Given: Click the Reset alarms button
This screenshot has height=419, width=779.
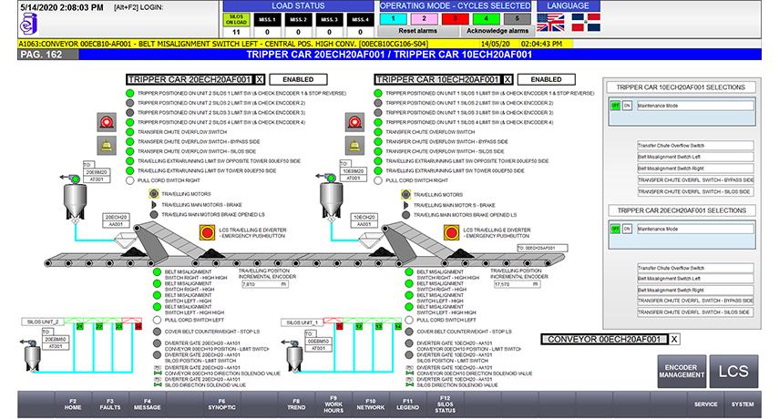Looking at the screenshot, I should point(418,31).
